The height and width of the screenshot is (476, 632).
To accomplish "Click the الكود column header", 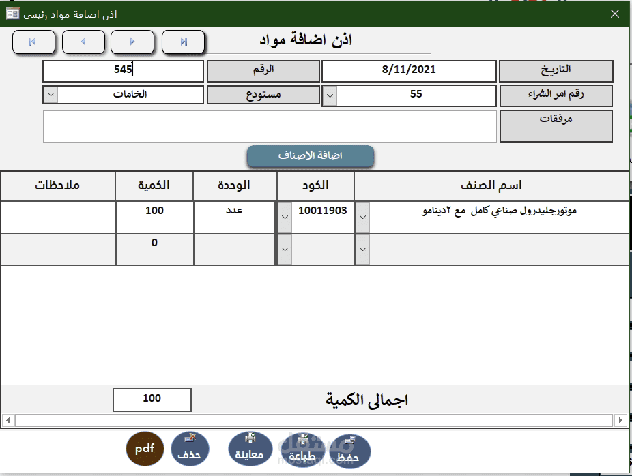I will pos(315,185).
